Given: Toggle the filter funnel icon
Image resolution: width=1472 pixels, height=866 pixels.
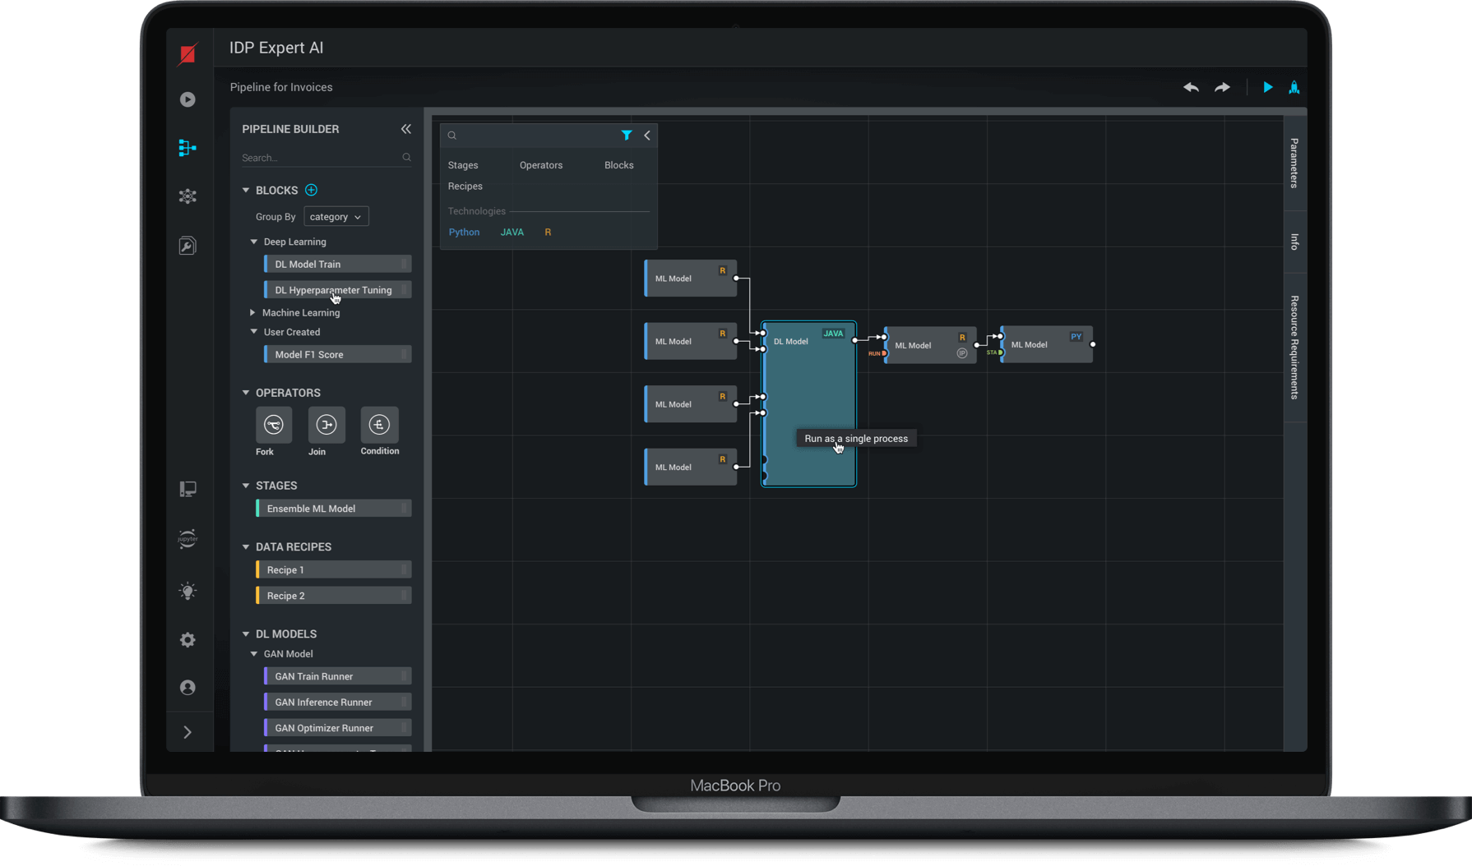Looking at the screenshot, I should click(627, 136).
